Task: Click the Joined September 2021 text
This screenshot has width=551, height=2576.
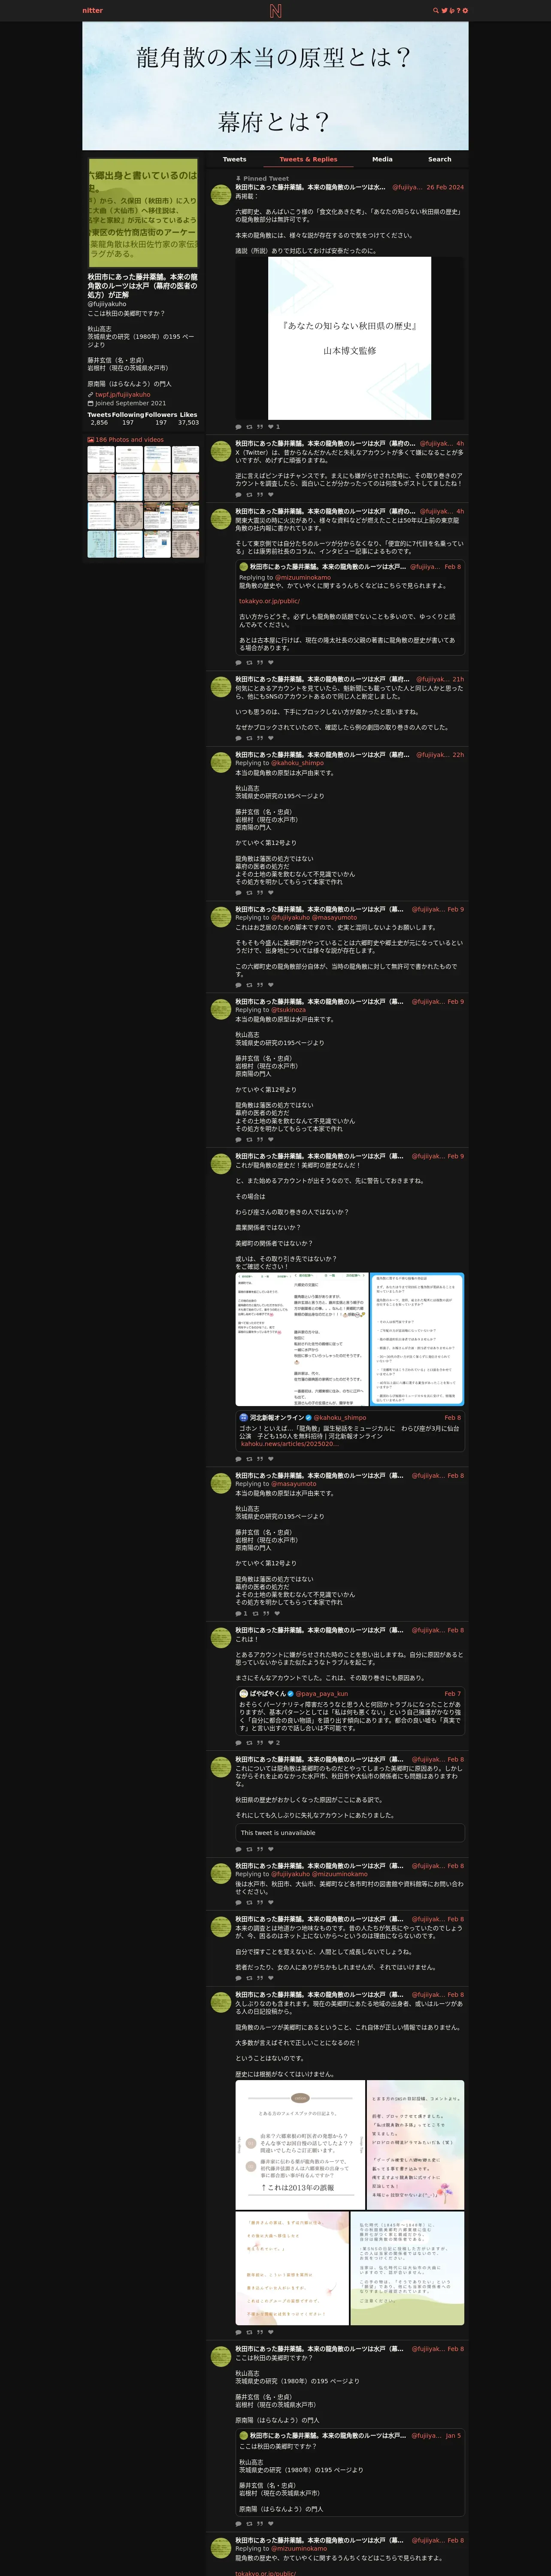Action: [x=131, y=403]
